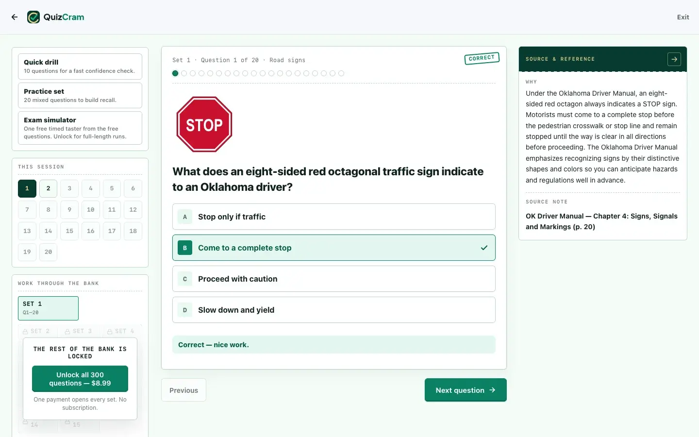Click the stop sign image
The height and width of the screenshot is (437, 699).
pyautogui.click(x=204, y=124)
